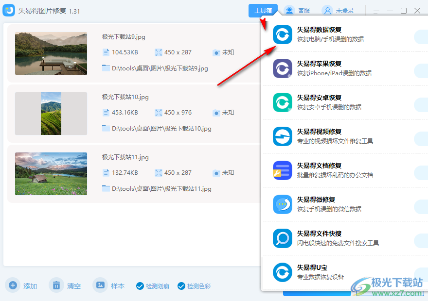Toggle the 检测色彩 checkbox
428x301 pixels.
coord(181,286)
